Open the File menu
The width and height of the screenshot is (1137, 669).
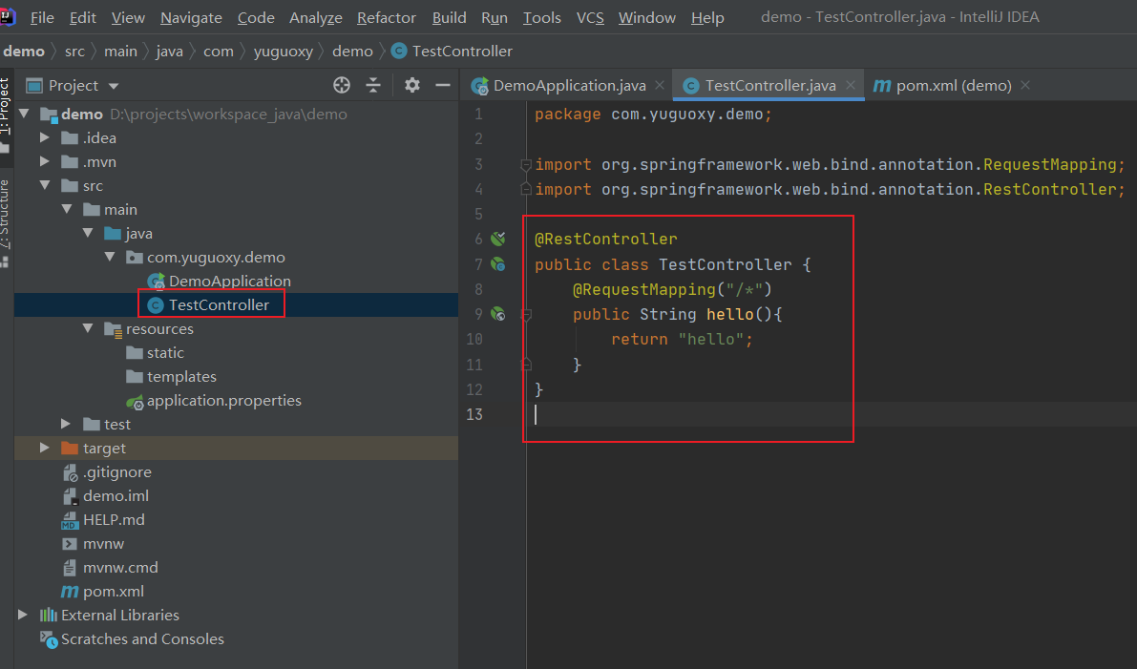42,17
